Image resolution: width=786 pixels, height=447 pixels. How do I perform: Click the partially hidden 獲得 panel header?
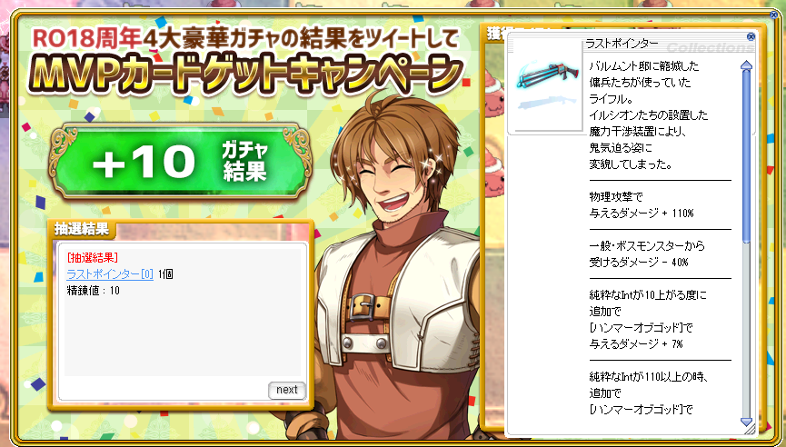click(495, 33)
